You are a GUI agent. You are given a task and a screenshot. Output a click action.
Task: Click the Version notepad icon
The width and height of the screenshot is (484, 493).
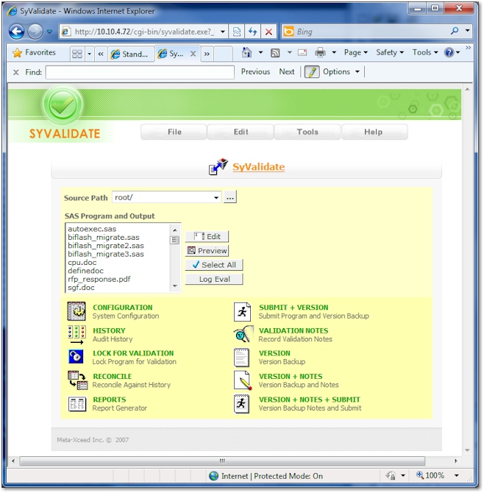coord(241,358)
